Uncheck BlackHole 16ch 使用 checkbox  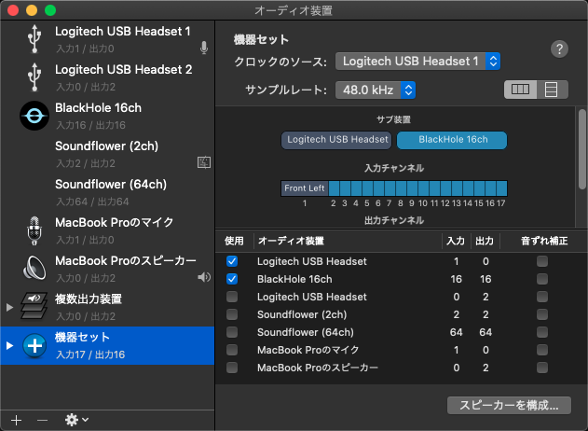click(232, 279)
